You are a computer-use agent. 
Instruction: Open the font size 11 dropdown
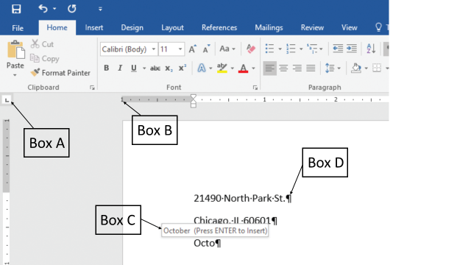pyautogui.click(x=180, y=49)
